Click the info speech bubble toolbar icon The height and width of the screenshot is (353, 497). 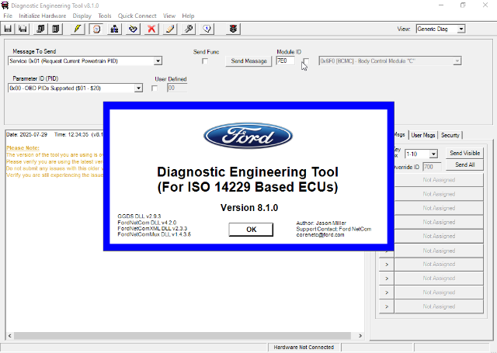click(x=207, y=29)
